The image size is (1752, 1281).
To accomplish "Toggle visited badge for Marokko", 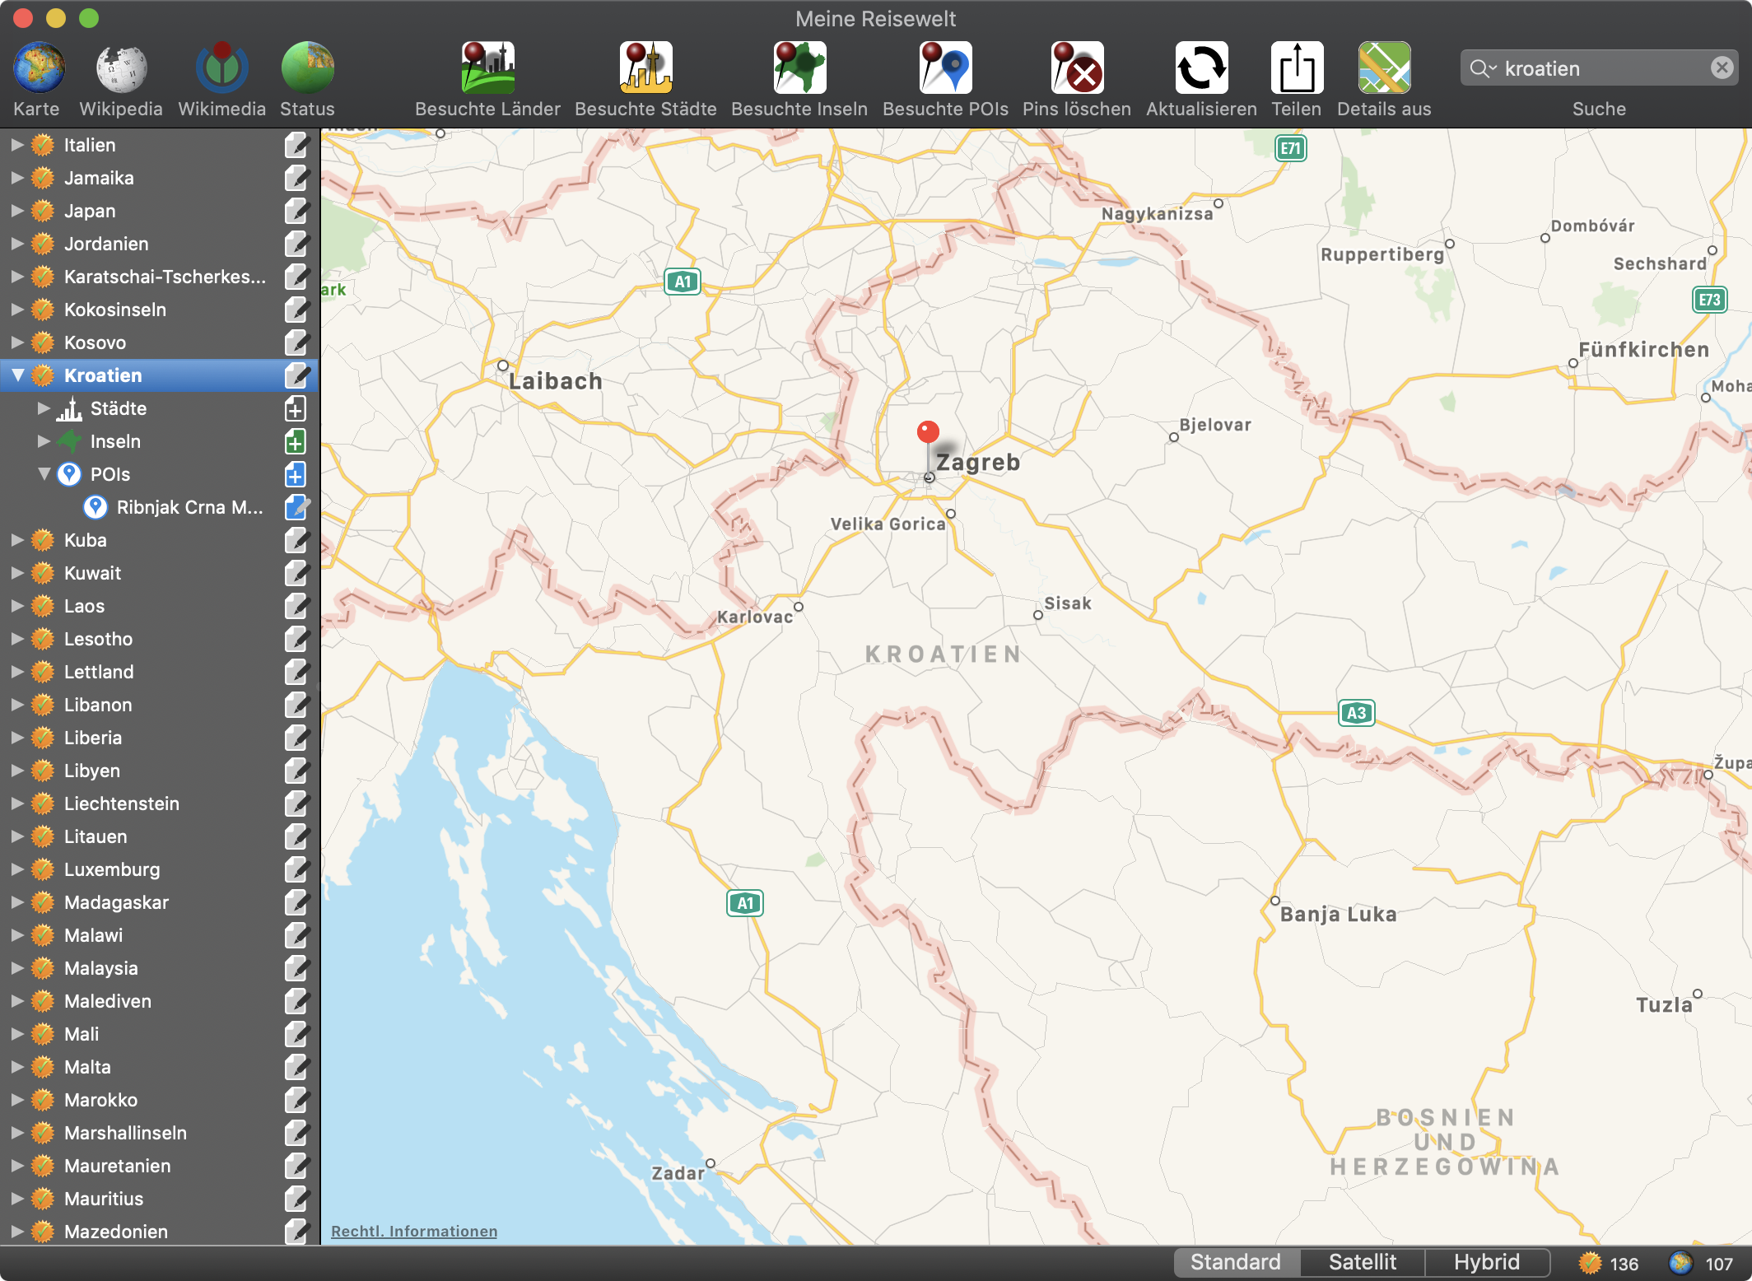I will [43, 1100].
